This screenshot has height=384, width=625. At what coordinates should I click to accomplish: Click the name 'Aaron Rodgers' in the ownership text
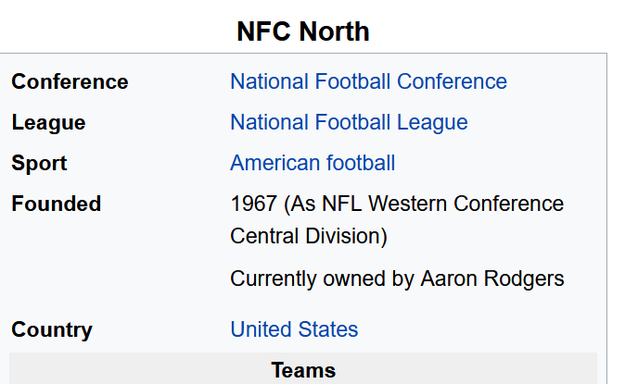[x=492, y=279]
